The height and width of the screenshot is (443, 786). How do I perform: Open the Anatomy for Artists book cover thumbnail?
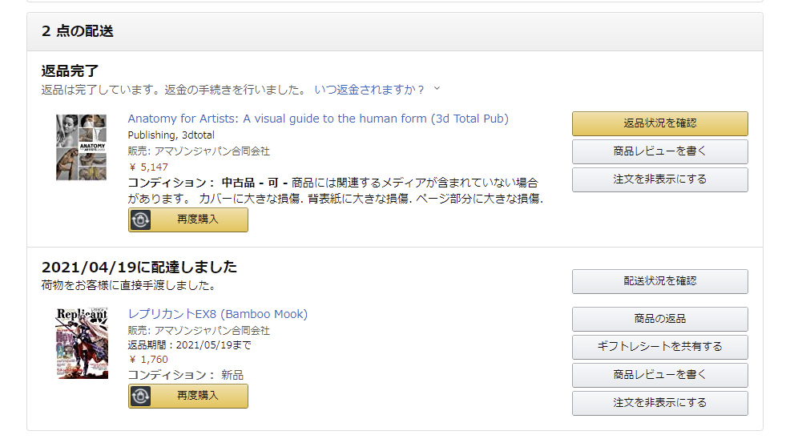pyautogui.click(x=81, y=147)
